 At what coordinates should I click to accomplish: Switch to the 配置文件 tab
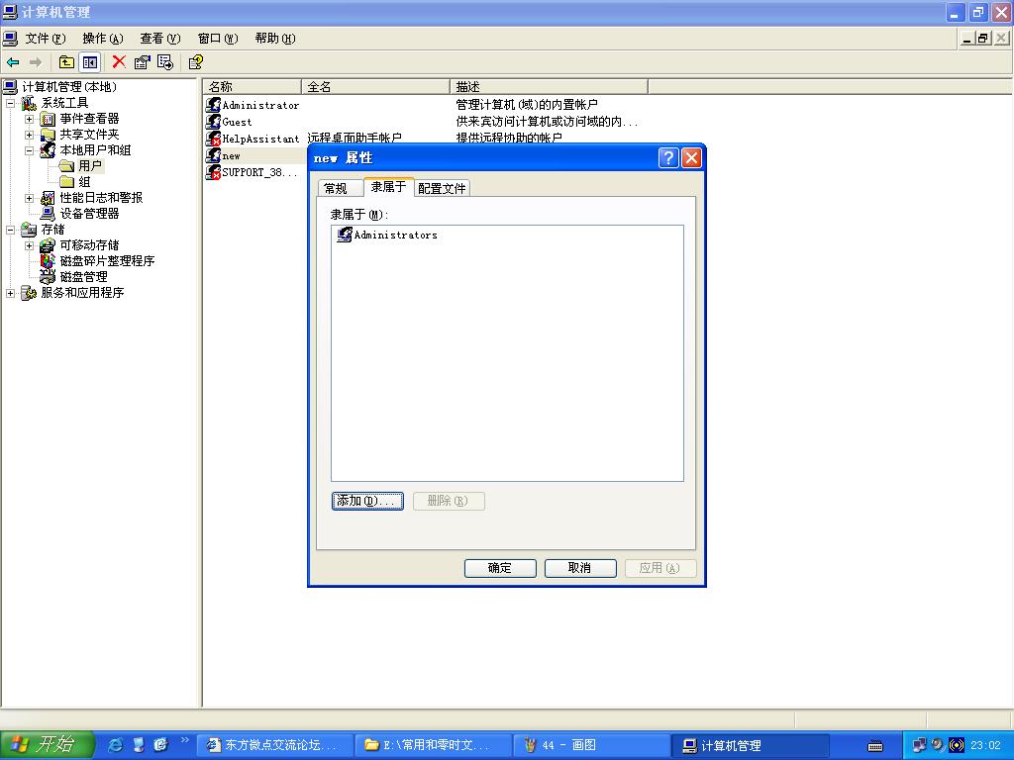coord(442,188)
